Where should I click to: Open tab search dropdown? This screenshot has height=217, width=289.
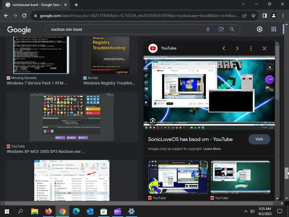coord(244,4)
